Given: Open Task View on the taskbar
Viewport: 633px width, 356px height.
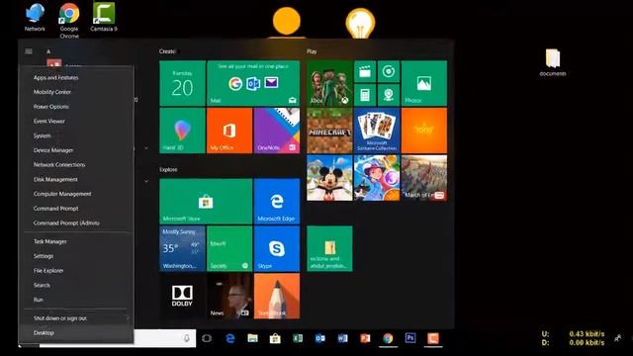Looking at the screenshot, I should point(207,338).
